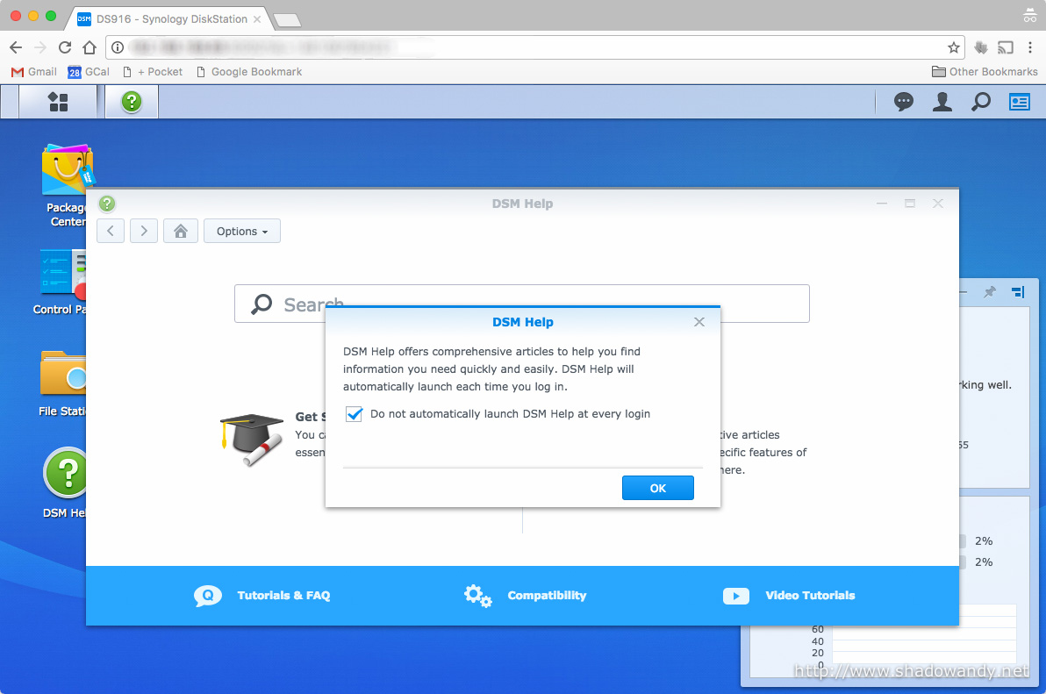Toggle the widgets panel icon
1046x694 pixels.
1020,102
